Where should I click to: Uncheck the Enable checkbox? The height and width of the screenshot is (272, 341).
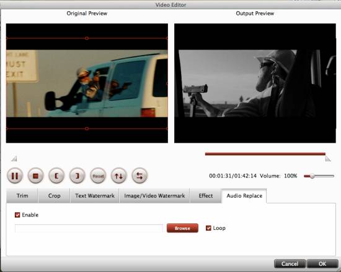coord(17,215)
